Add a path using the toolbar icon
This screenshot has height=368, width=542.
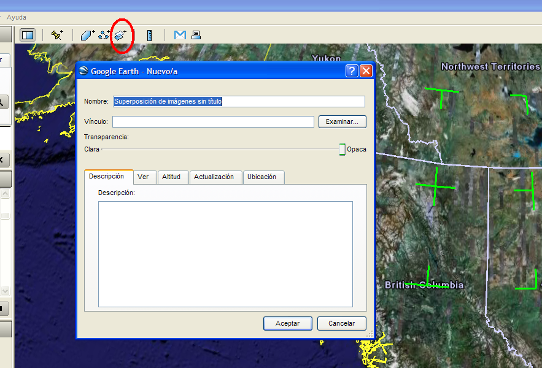coord(104,35)
